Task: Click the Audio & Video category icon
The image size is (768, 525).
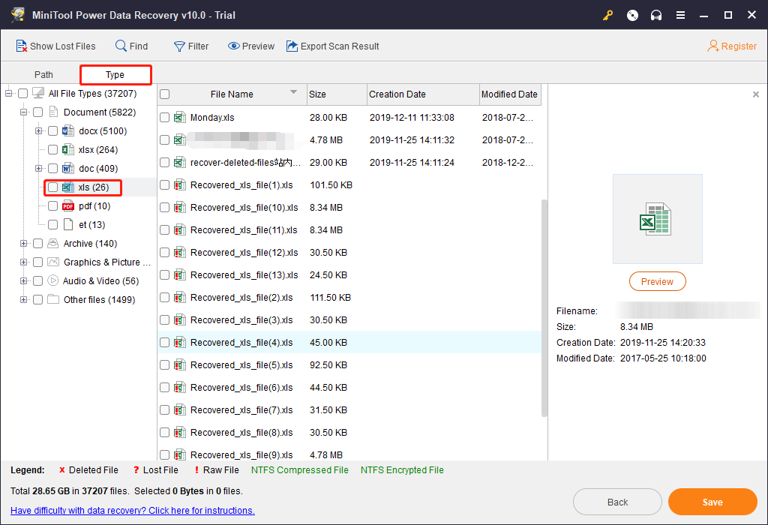Action: pyautogui.click(x=53, y=280)
